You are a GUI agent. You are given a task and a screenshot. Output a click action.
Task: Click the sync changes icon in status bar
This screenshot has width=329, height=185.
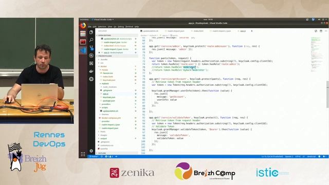(x=102, y=156)
